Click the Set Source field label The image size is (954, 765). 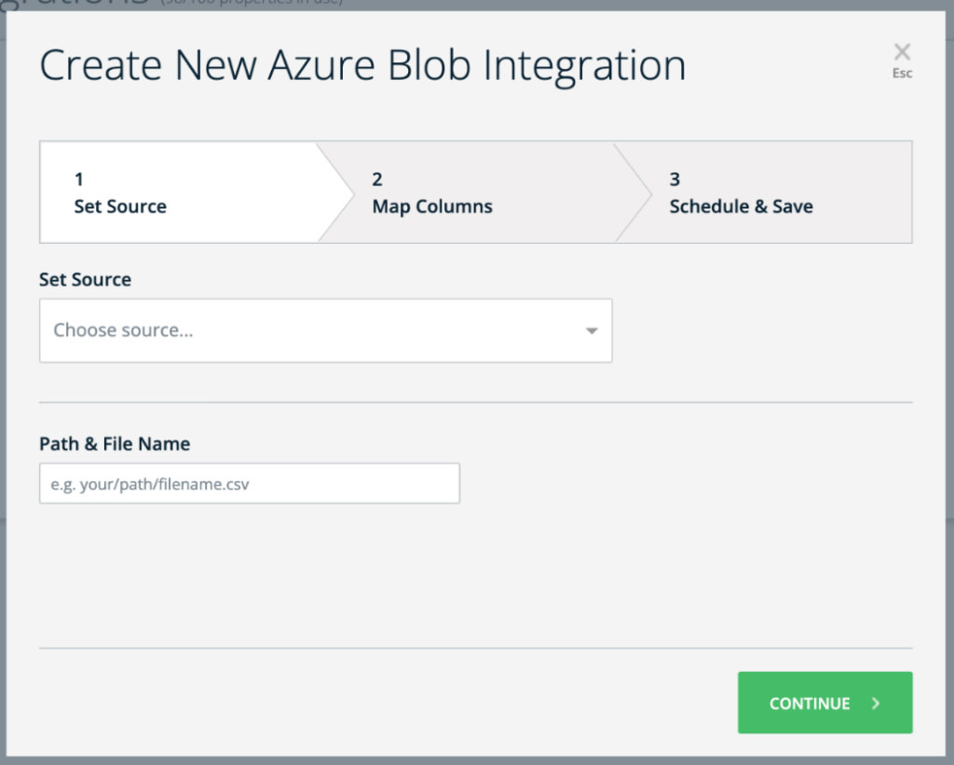tap(85, 279)
